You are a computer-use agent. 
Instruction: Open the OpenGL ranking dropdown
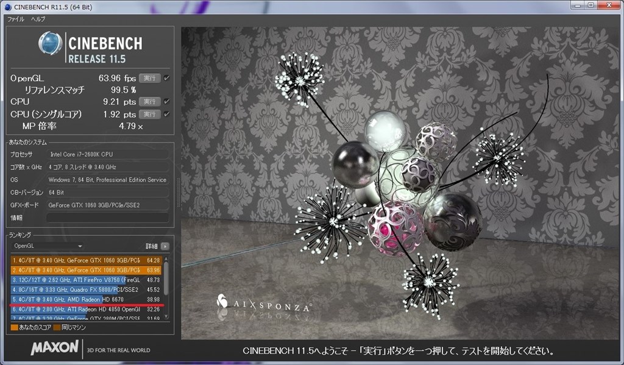point(48,246)
